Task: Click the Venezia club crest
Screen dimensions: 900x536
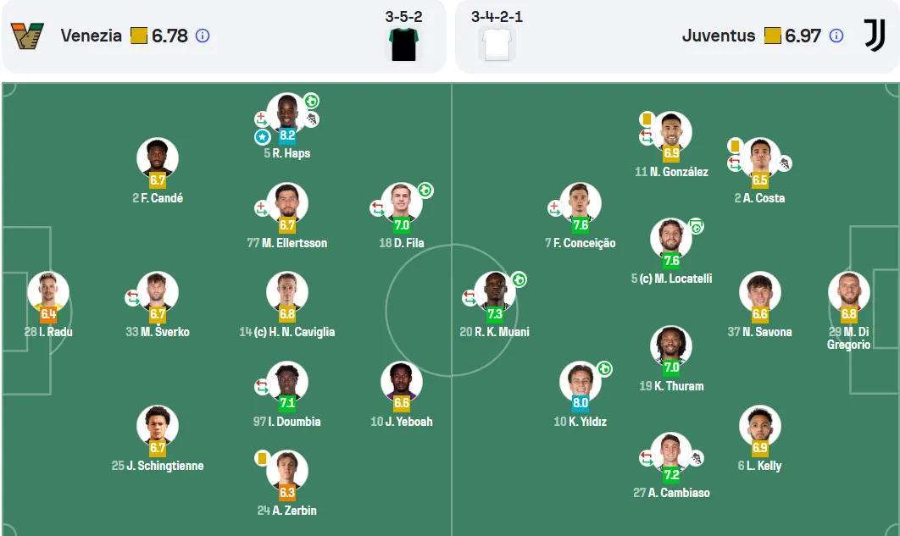Action: [x=27, y=36]
